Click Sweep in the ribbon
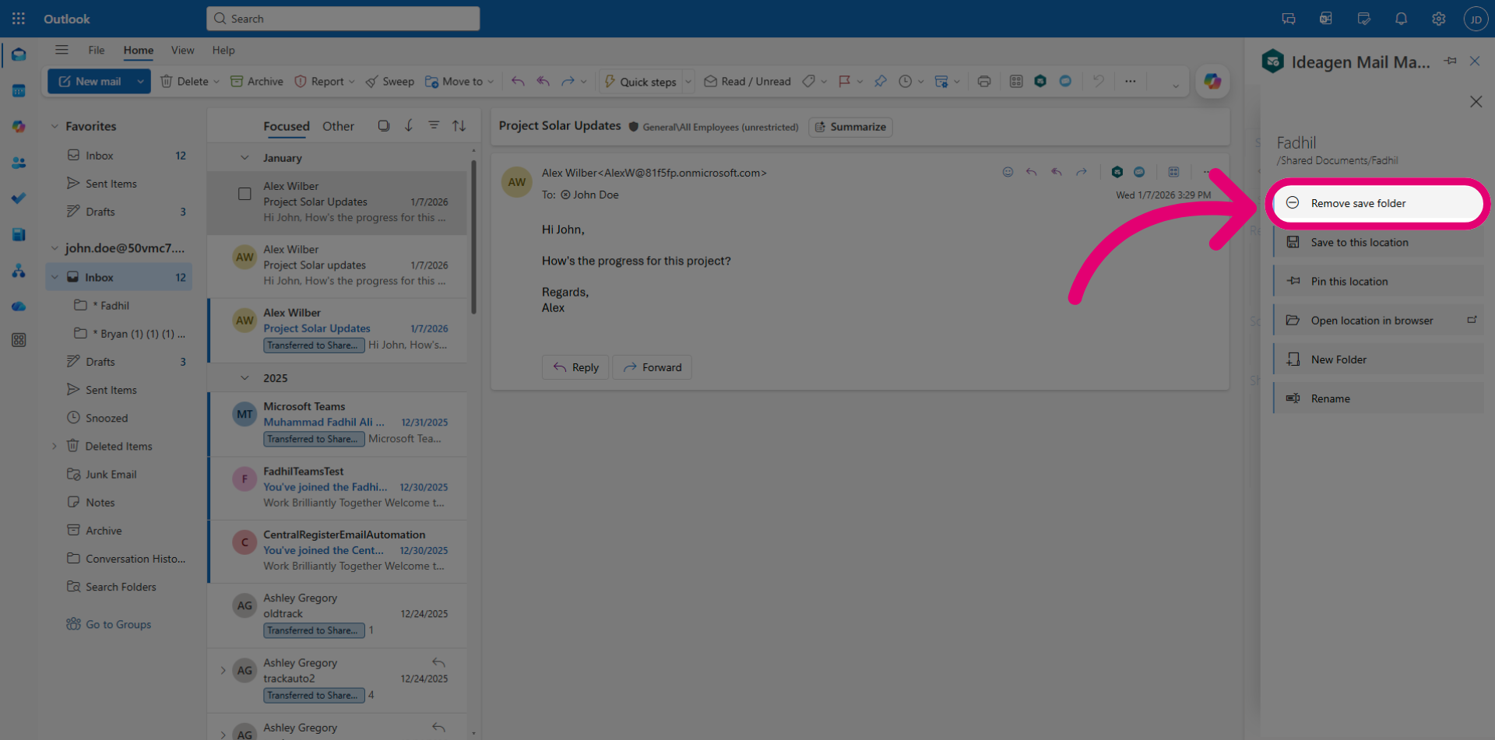Screen dimensions: 1495x740 [x=390, y=81]
